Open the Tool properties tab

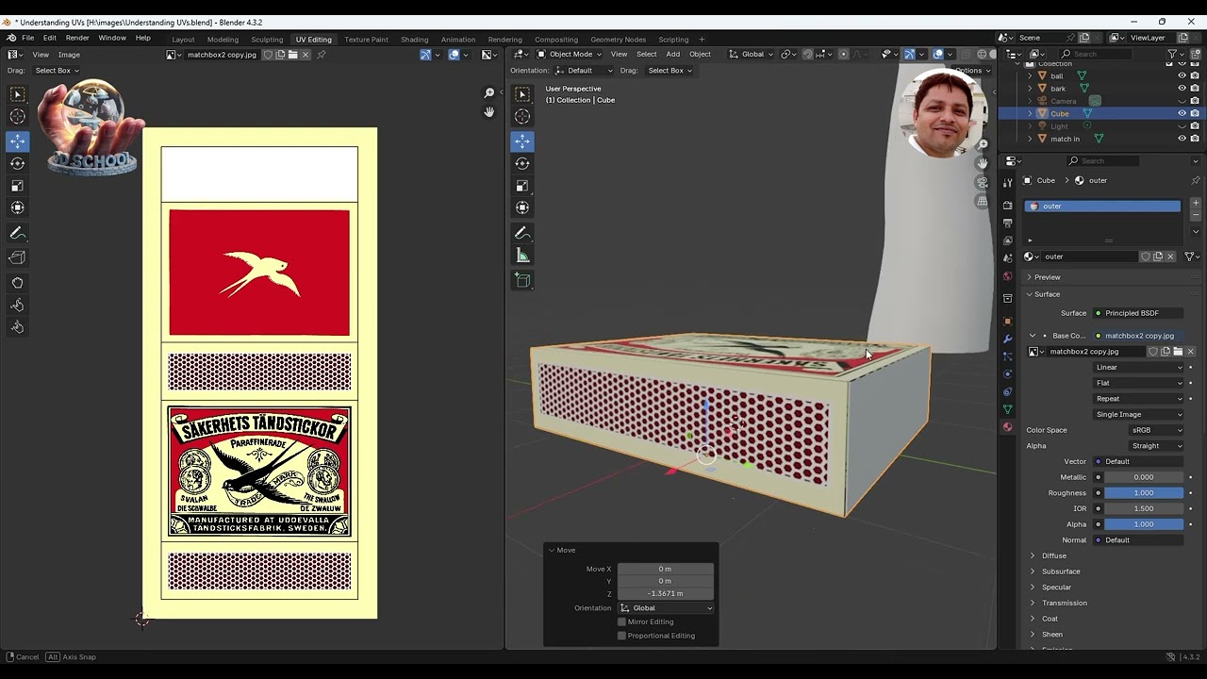1007,181
